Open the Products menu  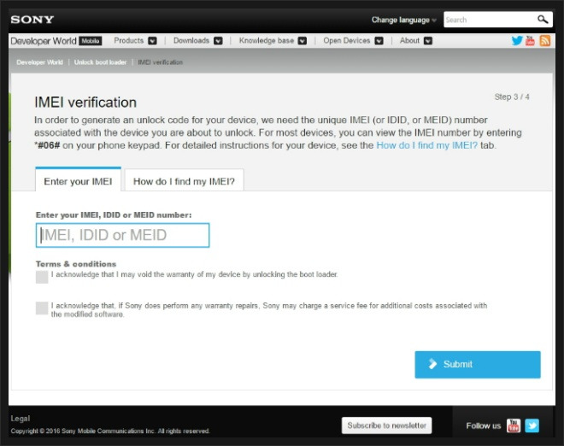tap(129, 41)
